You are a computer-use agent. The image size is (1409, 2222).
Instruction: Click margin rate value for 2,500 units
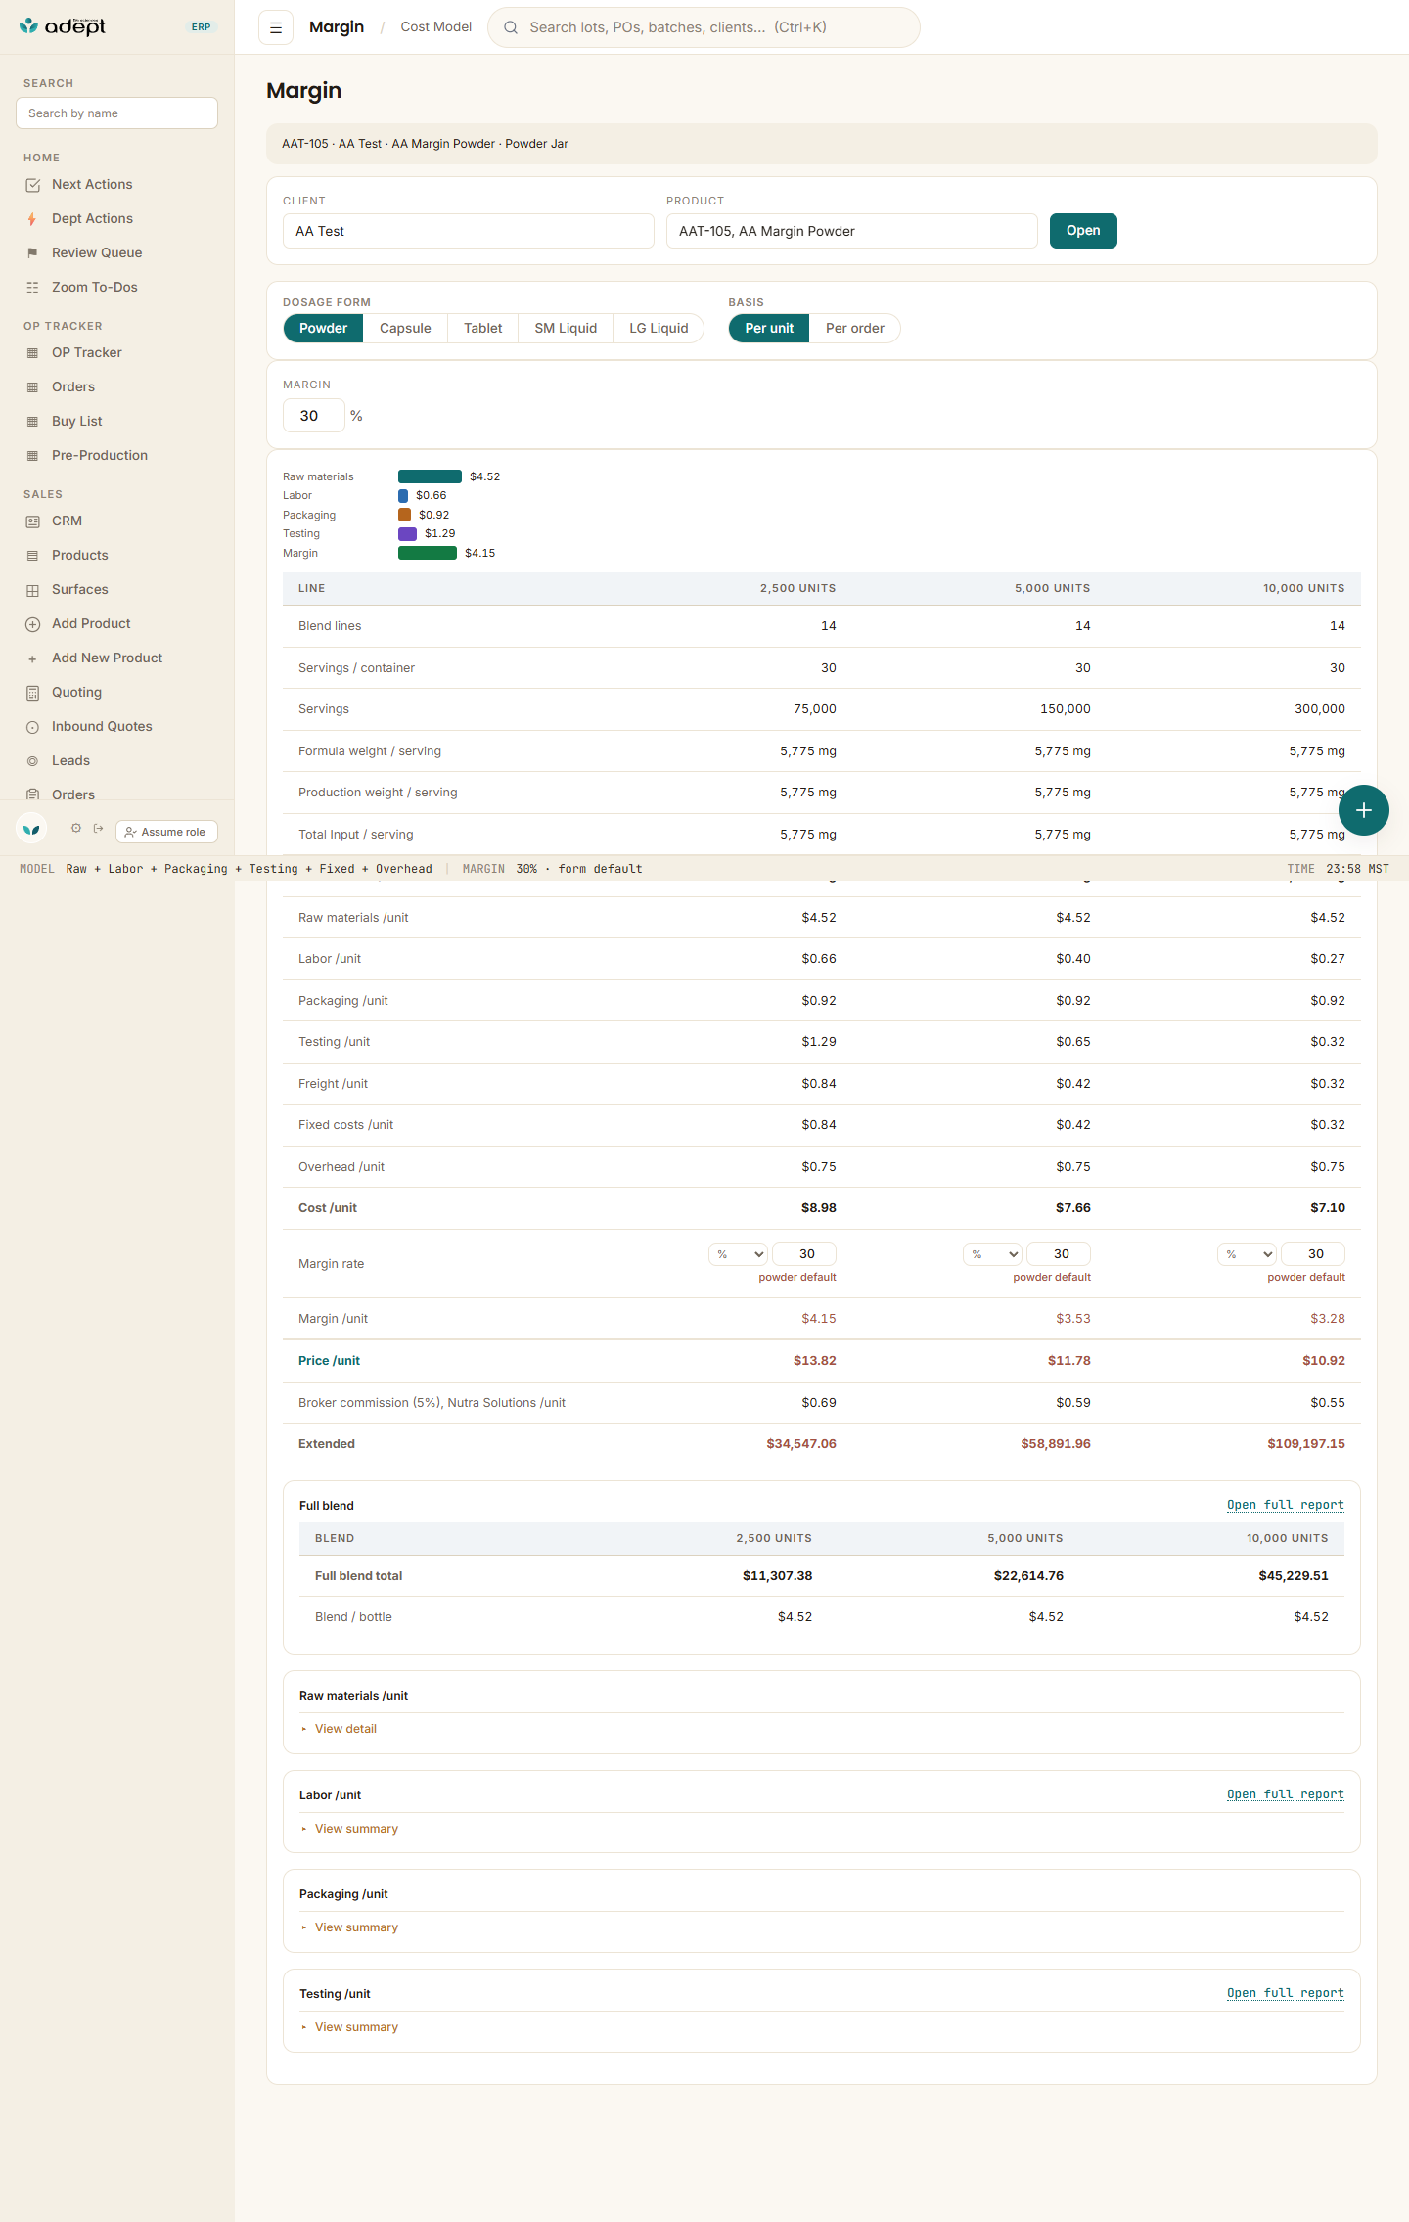click(804, 1254)
